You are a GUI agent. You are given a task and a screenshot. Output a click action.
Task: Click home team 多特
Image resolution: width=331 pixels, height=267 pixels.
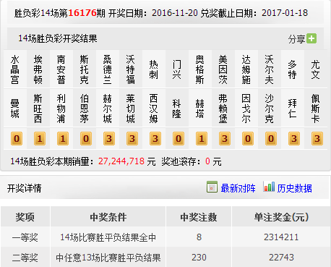(x=293, y=69)
